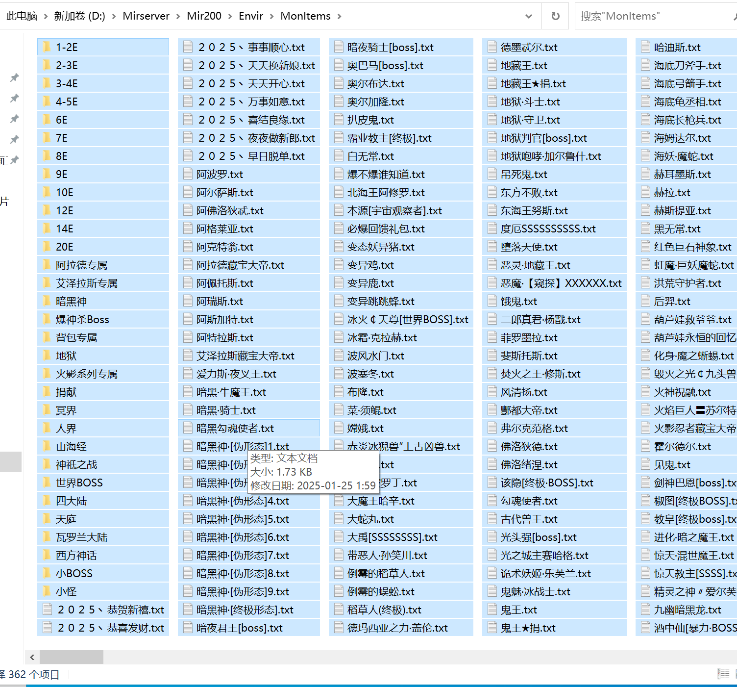Click the horizontal scrollbar left arrow
The width and height of the screenshot is (737, 687).
pyautogui.click(x=32, y=657)
